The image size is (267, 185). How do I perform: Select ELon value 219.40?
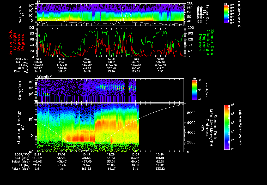point(62,71)
